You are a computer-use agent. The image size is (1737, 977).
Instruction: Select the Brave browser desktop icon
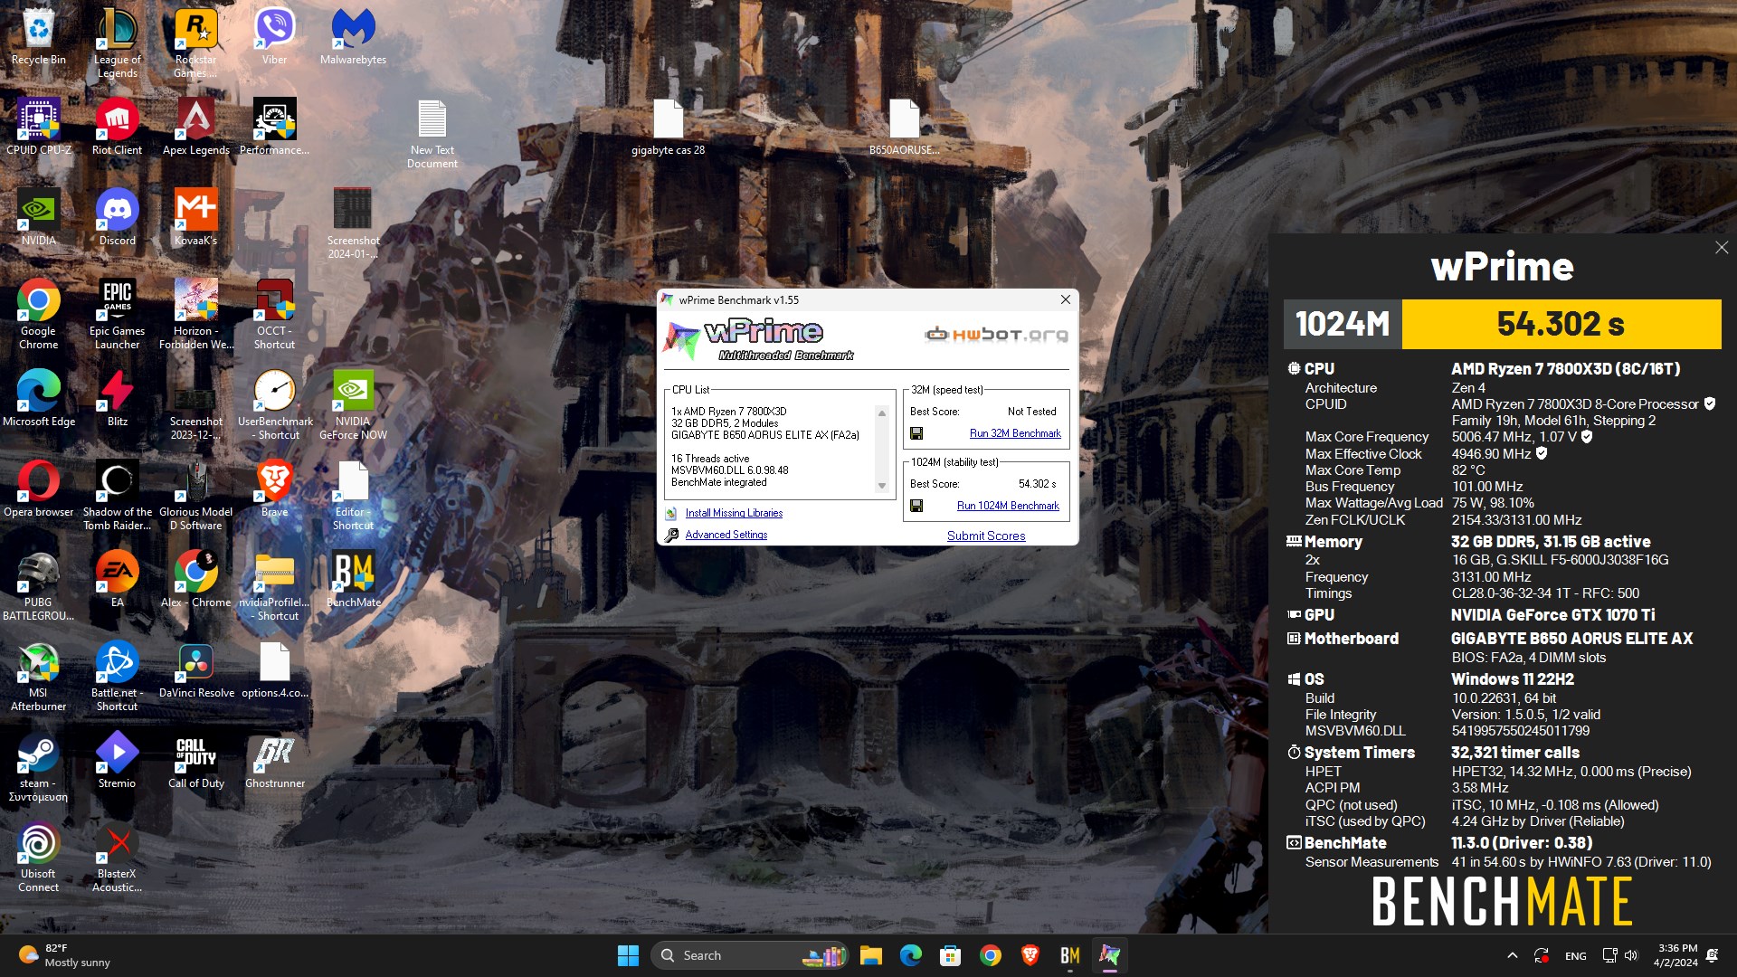click(274, 489)
